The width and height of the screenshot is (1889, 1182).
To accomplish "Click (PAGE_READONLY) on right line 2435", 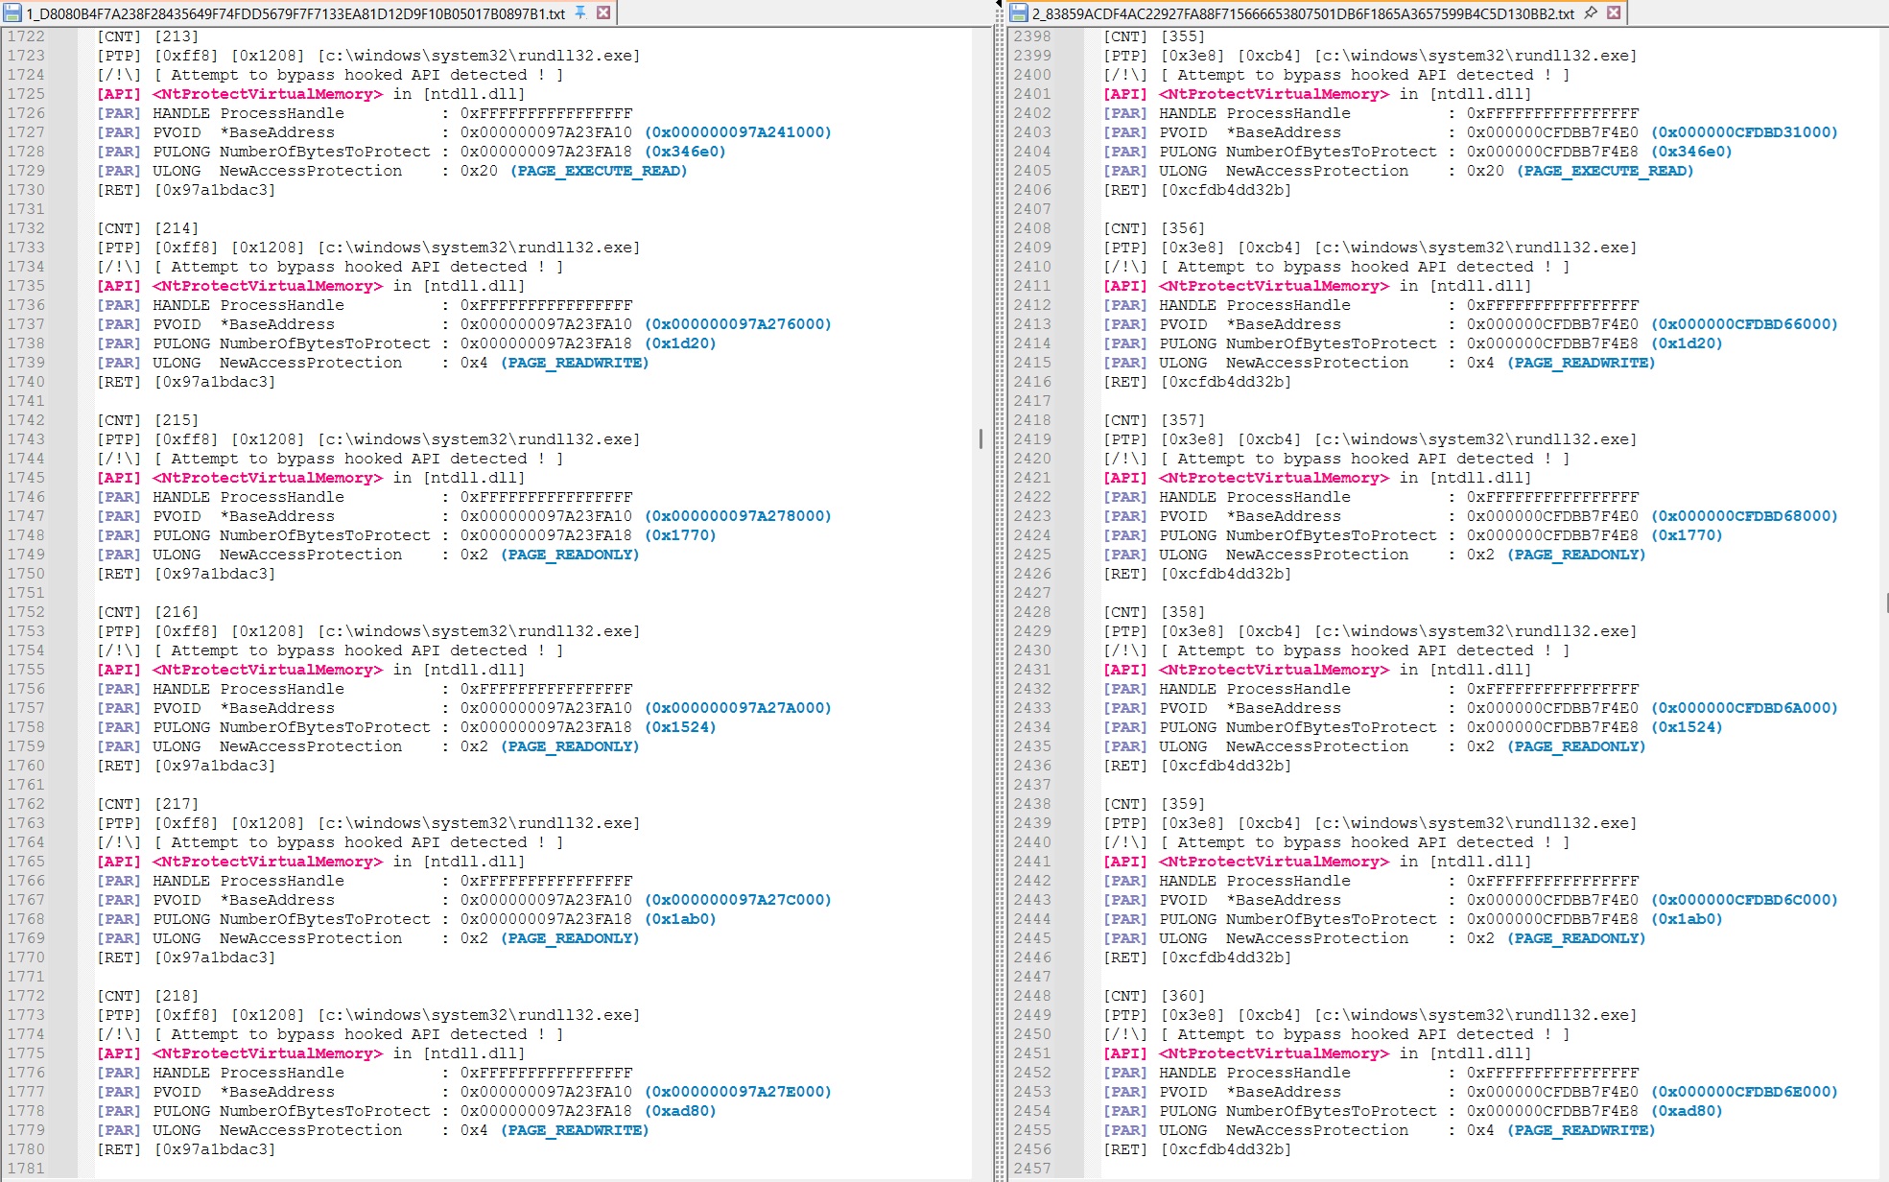I will coord(1576,746).
